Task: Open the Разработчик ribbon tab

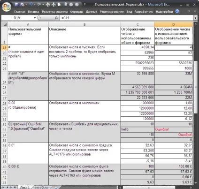Action: (144, 12)
